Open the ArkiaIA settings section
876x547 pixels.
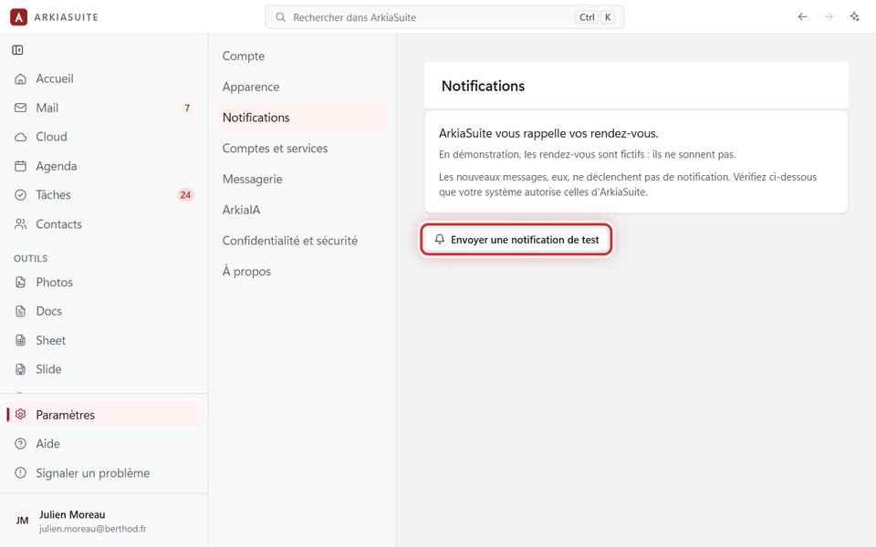coord(302,210)
